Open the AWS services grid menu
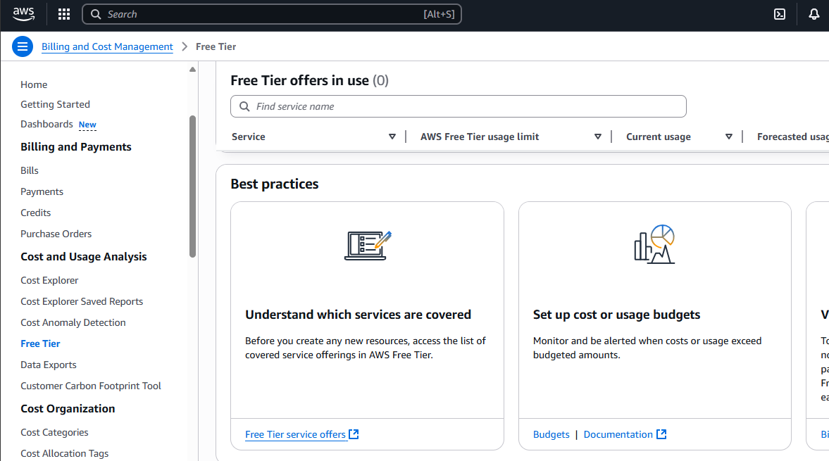The image size is (829, 461). (x=64, y=14)
